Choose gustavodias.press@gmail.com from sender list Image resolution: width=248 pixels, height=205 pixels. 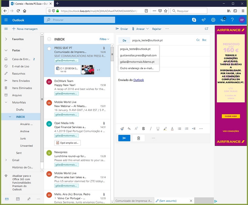pyautogui.click(x=138, y=55)
